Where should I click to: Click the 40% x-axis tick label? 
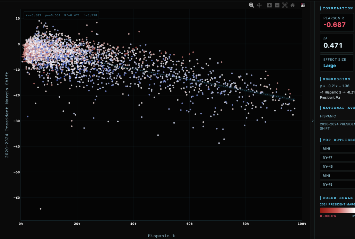pos(133,224)
